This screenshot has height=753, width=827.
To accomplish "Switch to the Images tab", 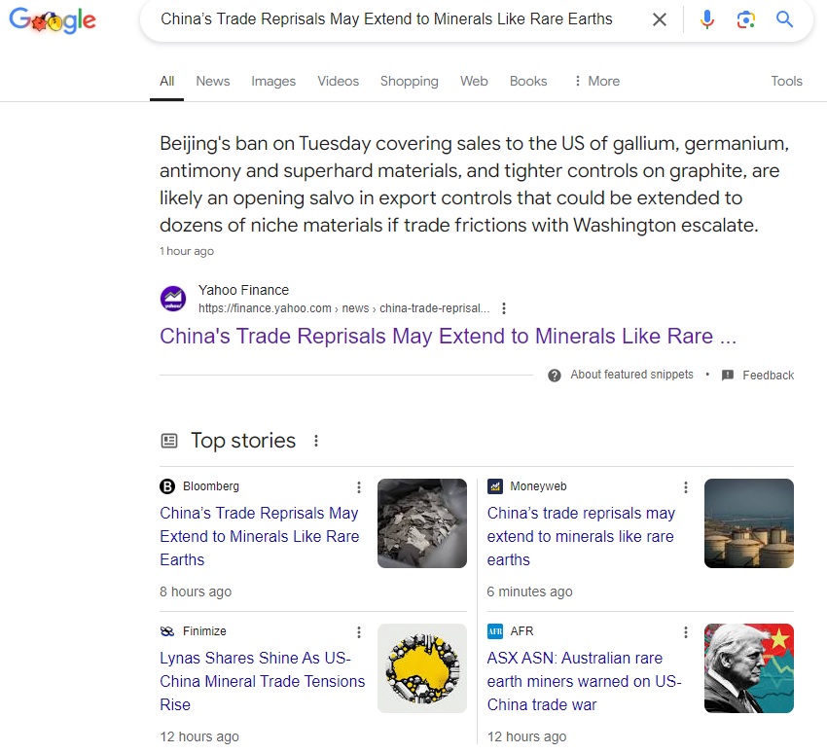I will point(273,81).
